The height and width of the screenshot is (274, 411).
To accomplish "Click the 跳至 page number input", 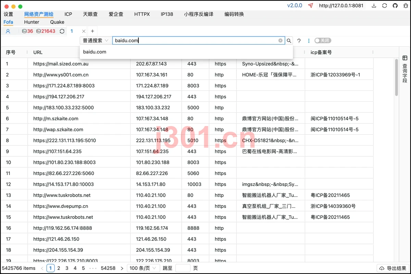I will coord(183,268).
